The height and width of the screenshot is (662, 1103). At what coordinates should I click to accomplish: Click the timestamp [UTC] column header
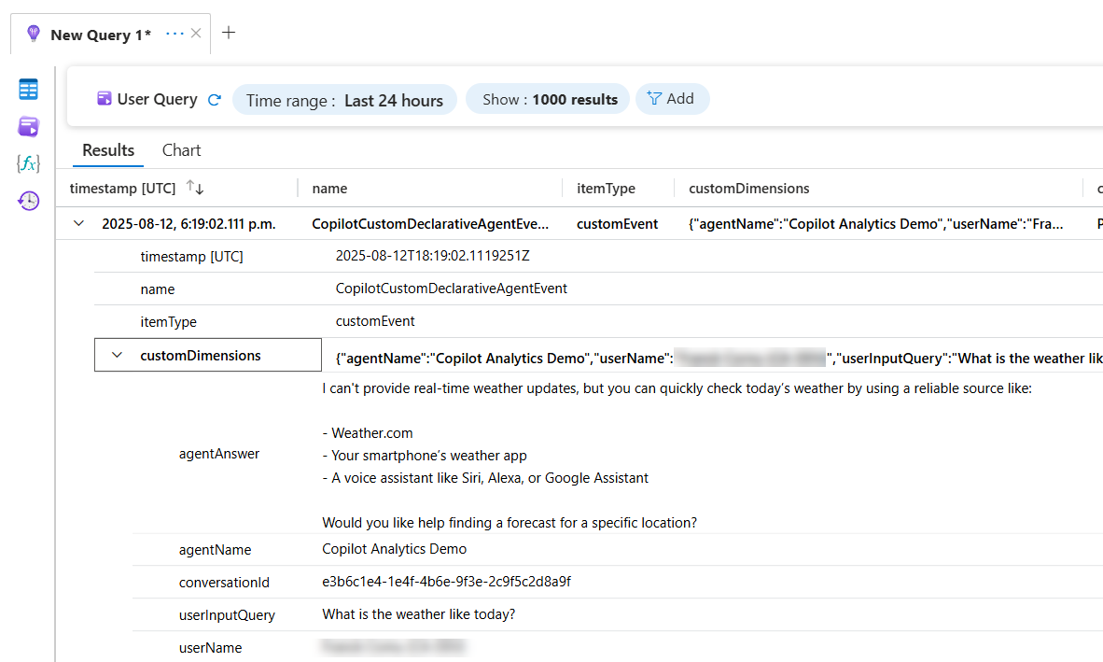122,189
